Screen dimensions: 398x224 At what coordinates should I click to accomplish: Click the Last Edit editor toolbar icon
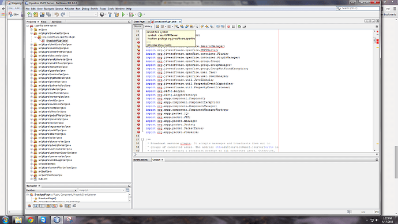pyautogui.click(x=157, y=27)
